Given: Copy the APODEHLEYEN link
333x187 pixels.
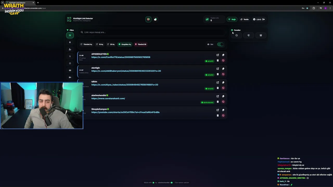Looking at the screenshot, I should click(x=223, y=55).
